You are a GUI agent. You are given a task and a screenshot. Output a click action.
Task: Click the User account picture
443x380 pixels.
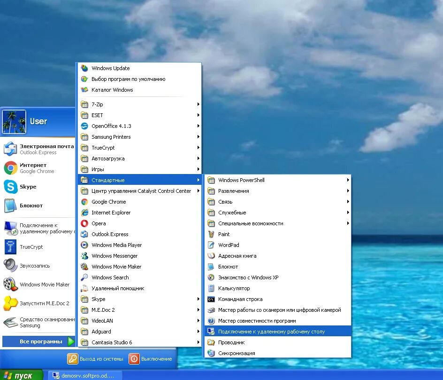pos(14,122)
